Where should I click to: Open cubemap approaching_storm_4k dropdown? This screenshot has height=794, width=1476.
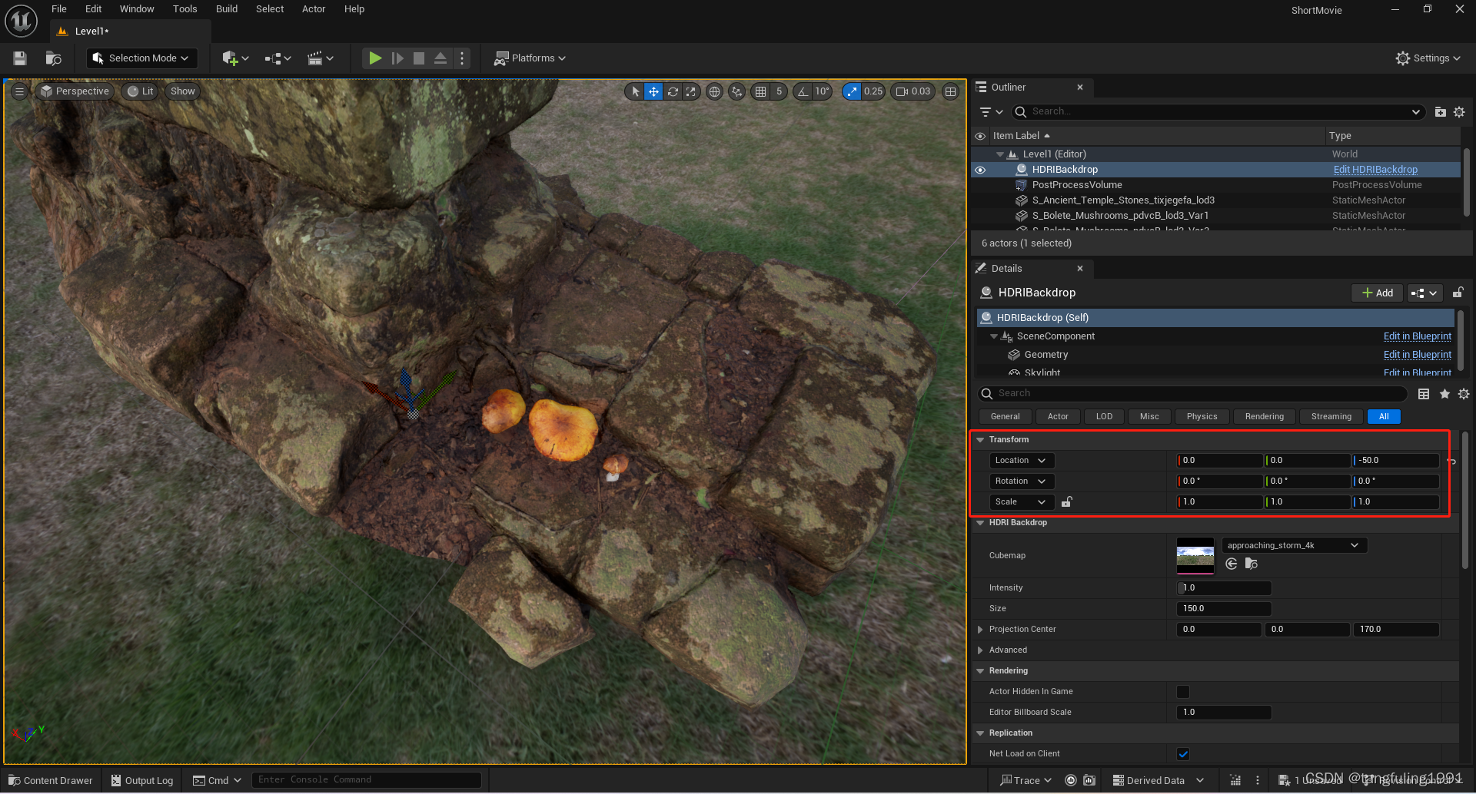[1295, 546]
